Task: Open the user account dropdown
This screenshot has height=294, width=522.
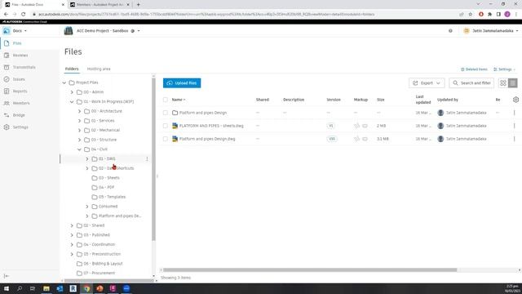Action: pyautogui.click(x=491, y=31)
